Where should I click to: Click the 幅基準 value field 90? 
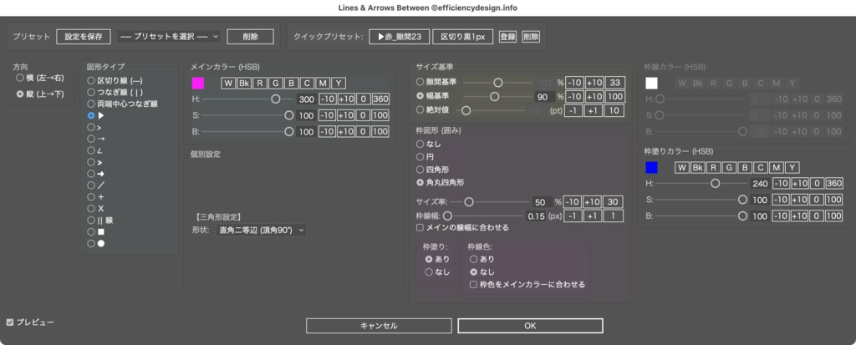543,97
